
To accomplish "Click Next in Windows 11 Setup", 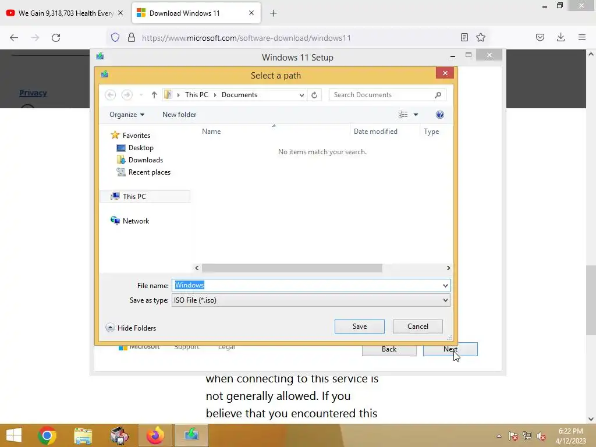I will (450, 349).
